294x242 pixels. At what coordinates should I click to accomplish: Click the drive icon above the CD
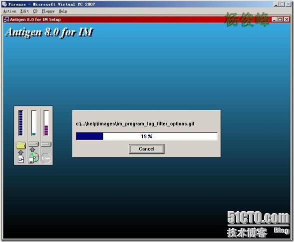click(34, 144)
